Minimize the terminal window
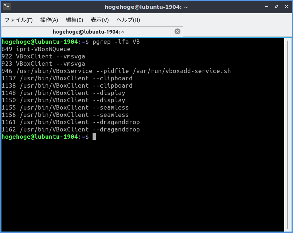 (x=267, y=7)
